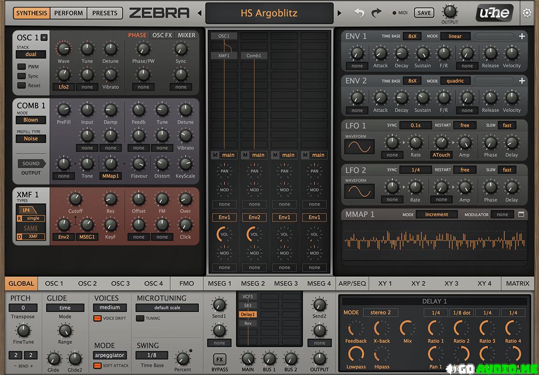This screenshot has height=375, width=539.
Task: Mute the second mixer channel with M
Action: [x=245, y=155]
